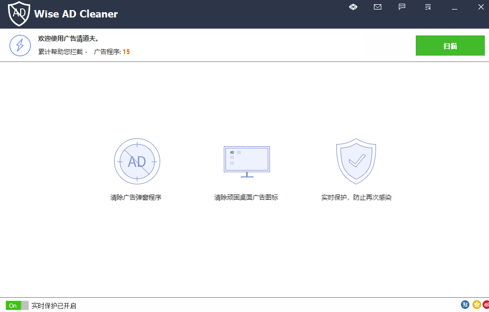The image size is (489, 312).
Task: Minimize the Wise AD Cleaner window
Action: pyautogui.click(x=454, y=7)
